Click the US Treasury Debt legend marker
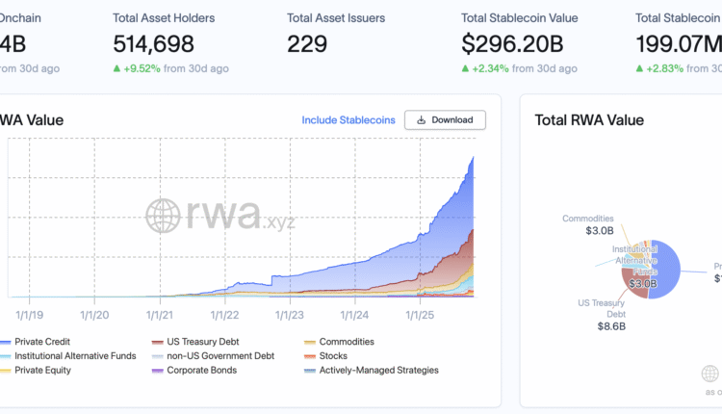 [157, 342]
